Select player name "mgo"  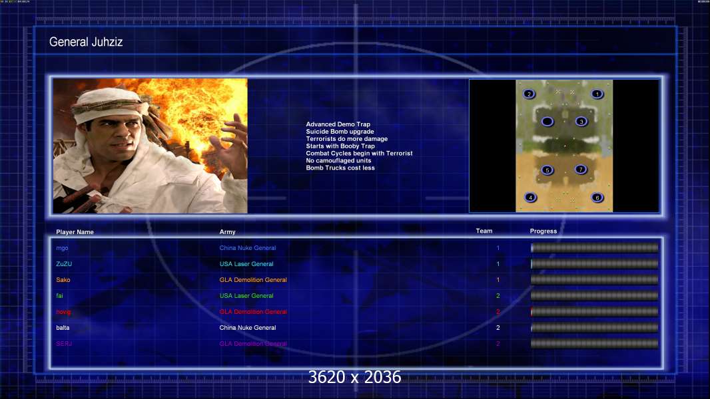click(62, 248)
